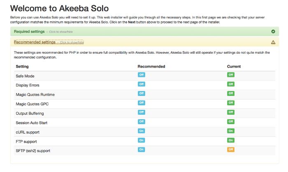Image resolution: width=288 pixels, height=172 pixels.
Task: Click the green current Off badge for Safe Mode
Action: click(x=231, y=75)
